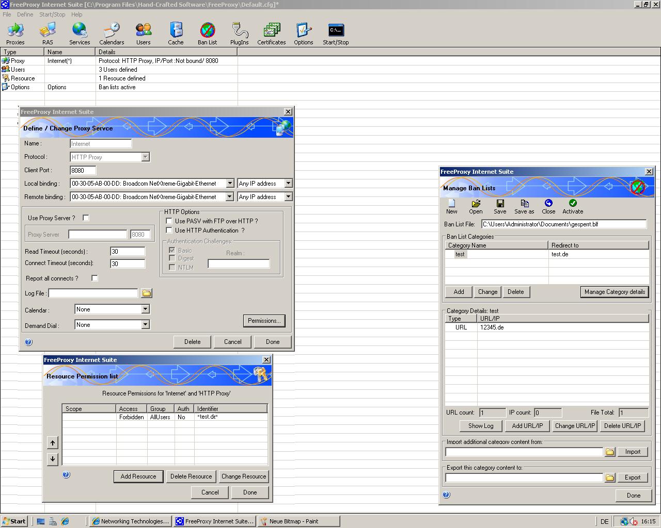The width and height of the screenshot is (661, 528).
Task: Open the RAS toolbar icon
Action: click(48, 34)
